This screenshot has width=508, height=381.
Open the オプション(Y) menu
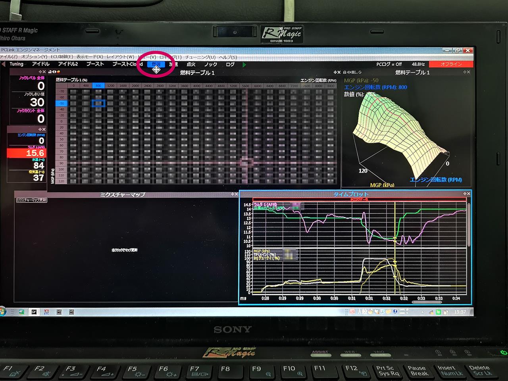point(34,57)
